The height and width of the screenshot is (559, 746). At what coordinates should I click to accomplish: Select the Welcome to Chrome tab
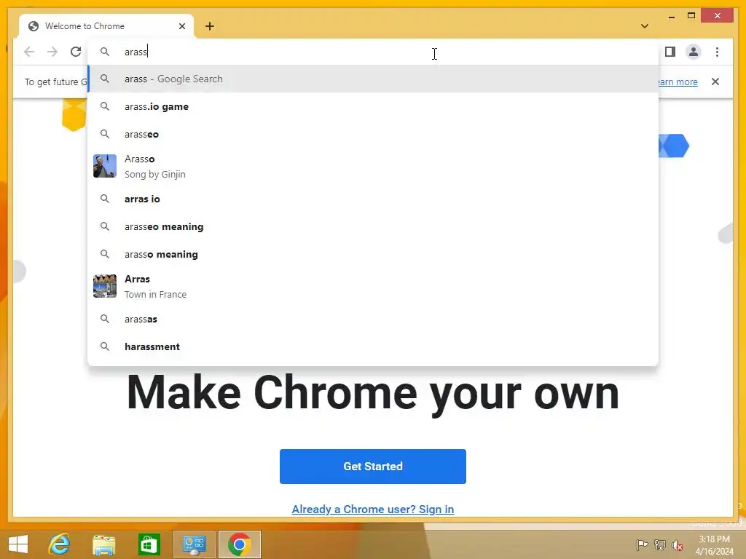click(x=106, y=26)
